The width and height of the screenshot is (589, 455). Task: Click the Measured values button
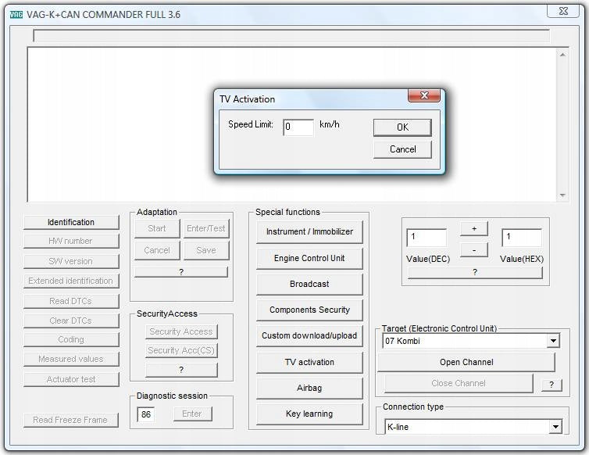pos(71,359)
